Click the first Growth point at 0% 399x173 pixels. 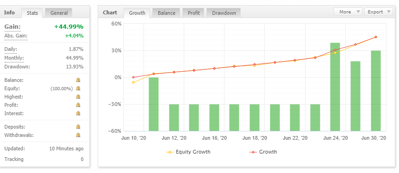[133, 77]
